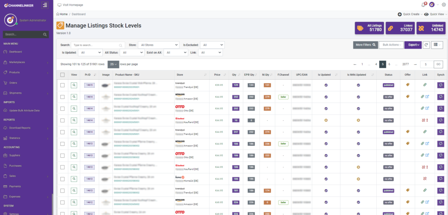Click the More Filters button
Screen dimensions: 448x215
pos(365,45)
